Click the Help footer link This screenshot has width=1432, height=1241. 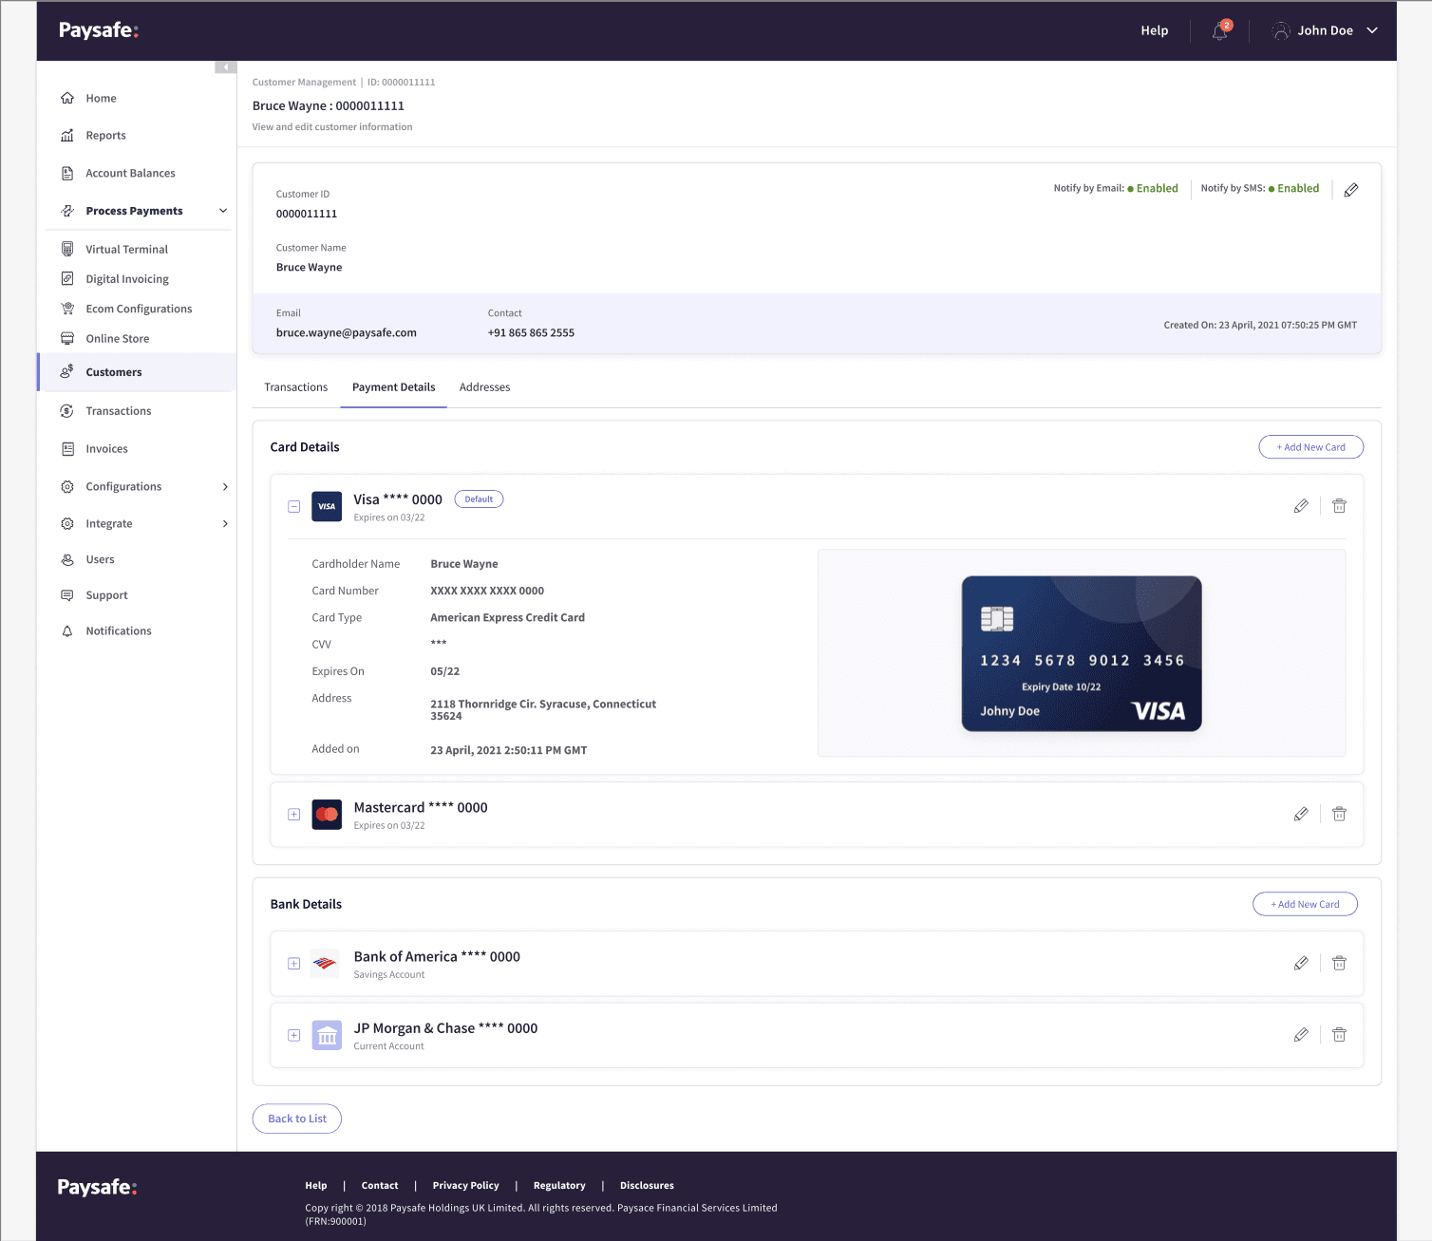pos(316,1185)
